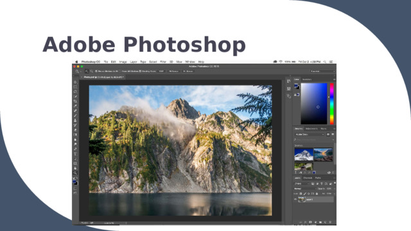Toggle layer filtering switch on Layers panel
Image resolution: width=411 pixels, height=231 pixels.
tap(335, 183)
